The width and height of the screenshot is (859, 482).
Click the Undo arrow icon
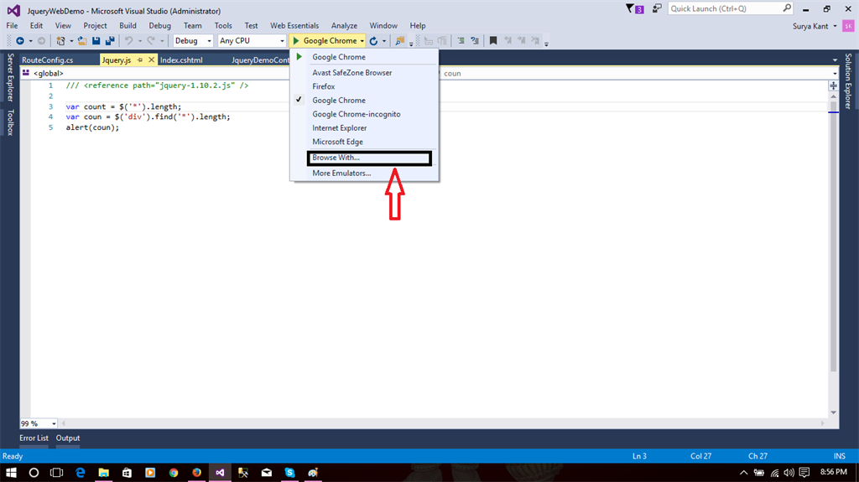(x=128, y=40)
